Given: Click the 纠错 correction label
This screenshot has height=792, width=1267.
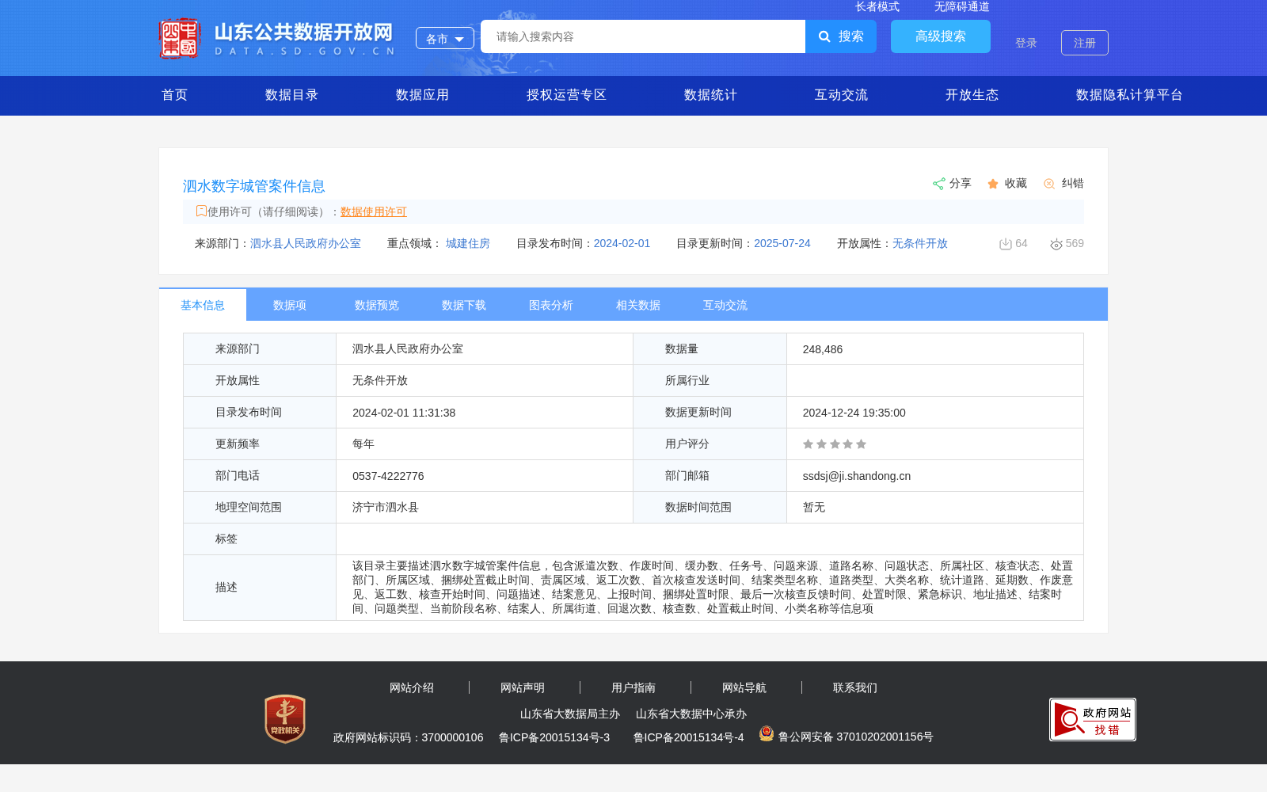Looking at the screenshot, I should tap(1073, 183).
